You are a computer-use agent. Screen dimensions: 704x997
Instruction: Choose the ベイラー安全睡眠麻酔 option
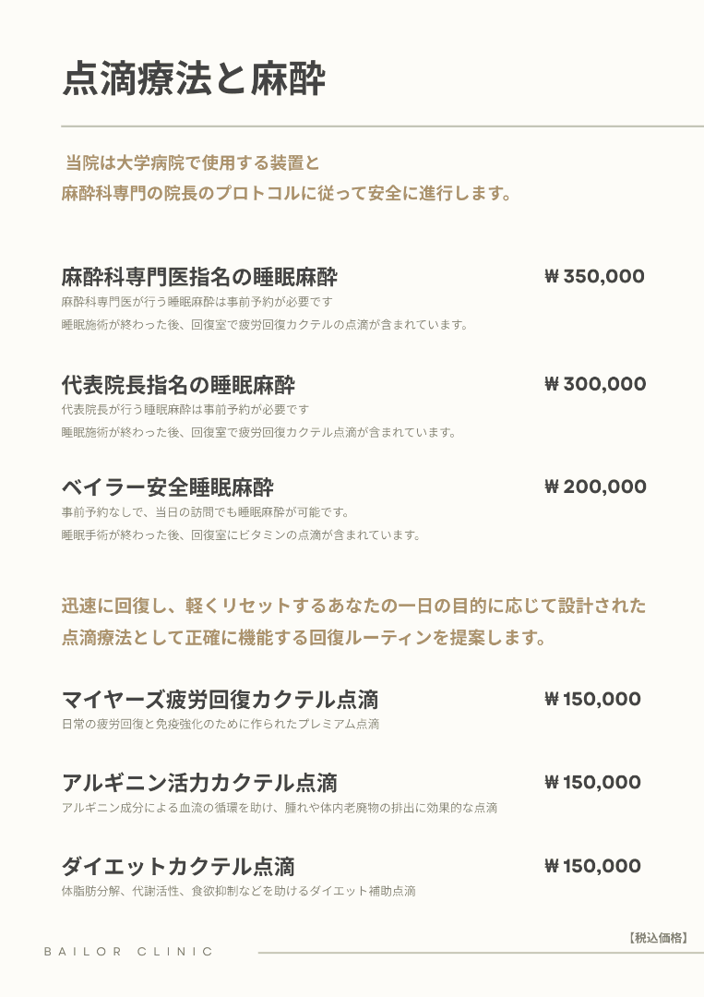pyautogui.click(x=168, y=487)
